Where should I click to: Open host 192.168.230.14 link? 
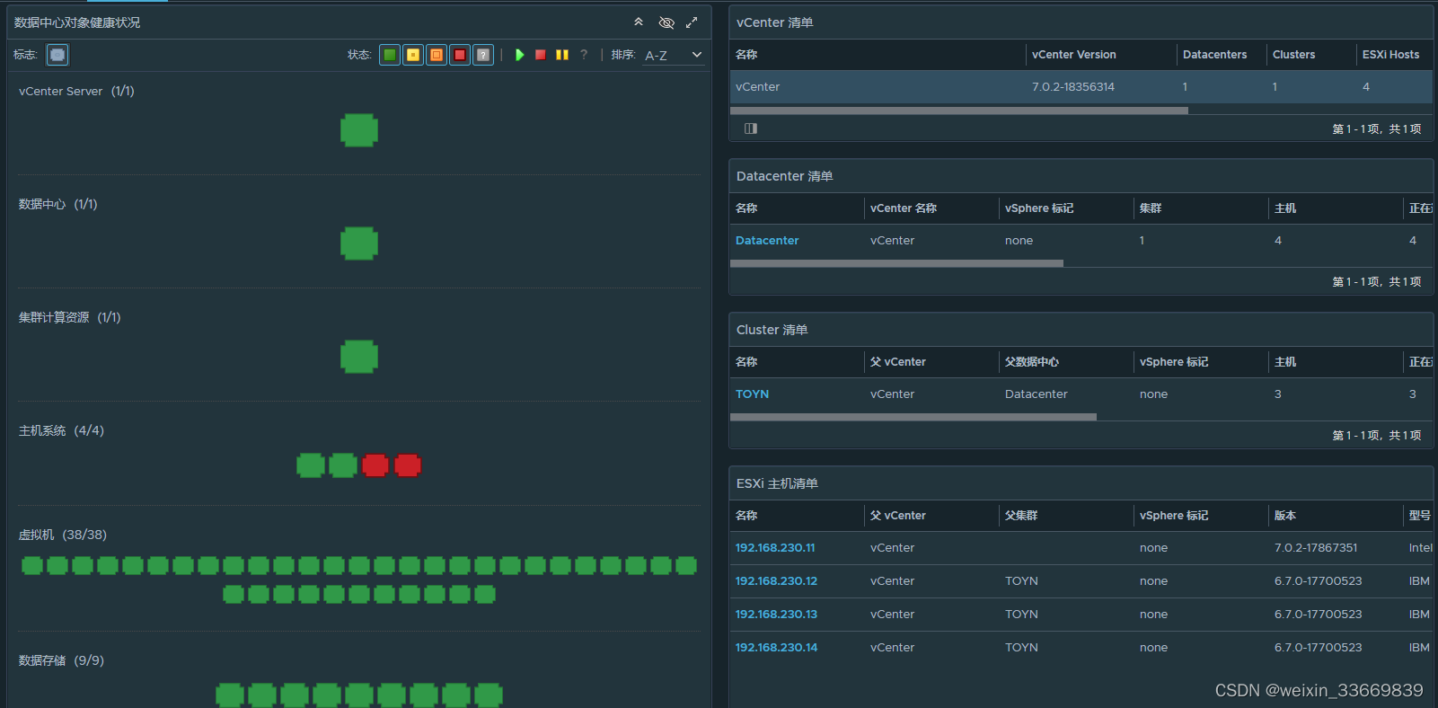tap(776, 648)
